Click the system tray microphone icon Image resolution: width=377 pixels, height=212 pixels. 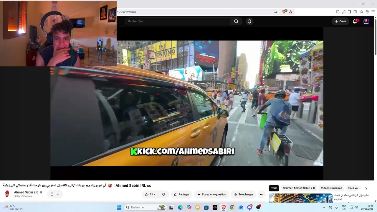coord(337,207)
